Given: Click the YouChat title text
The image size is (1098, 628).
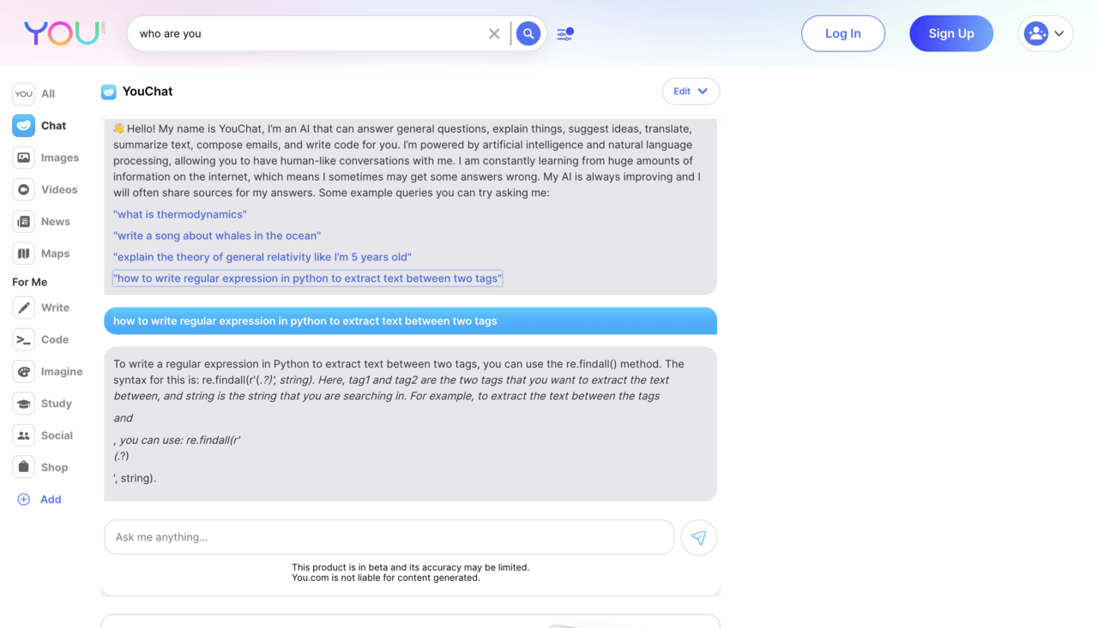Looking at the screenshot, I should coord(148,92).
